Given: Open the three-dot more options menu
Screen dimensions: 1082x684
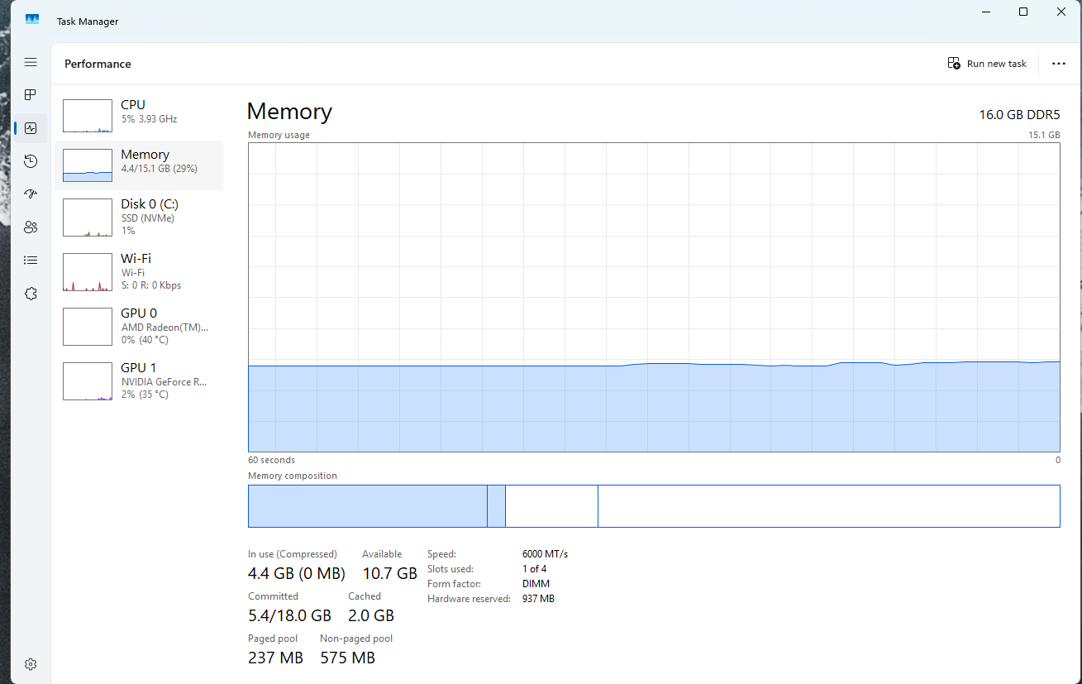Looking at the screenshot, I should [x=1058, y=64].
